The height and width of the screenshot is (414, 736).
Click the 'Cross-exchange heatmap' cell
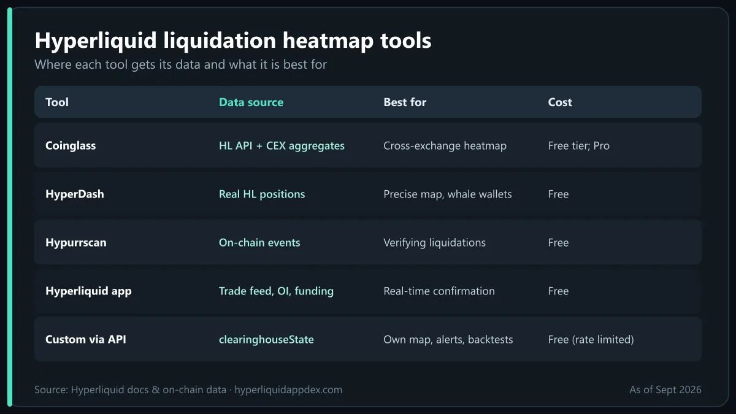point(445,146)
